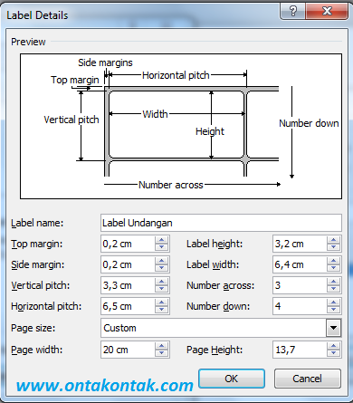Click into Vertical pitch value field

pos(128,285)
